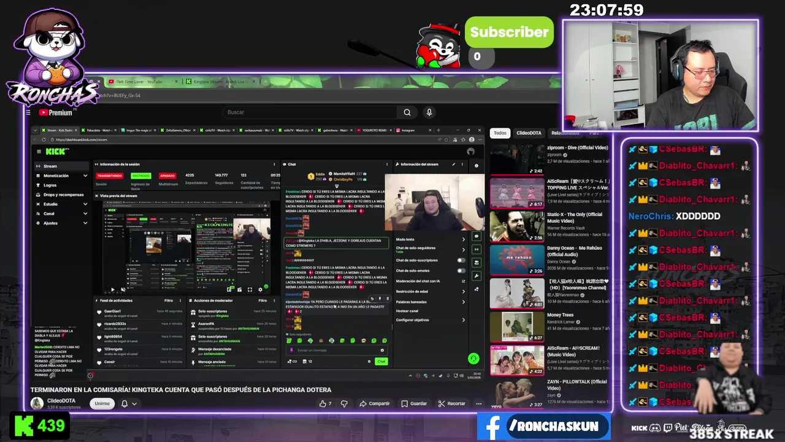Click the YouTube Buscar search field
Viewport: 785px width, 442px height.
pos(308,112)
